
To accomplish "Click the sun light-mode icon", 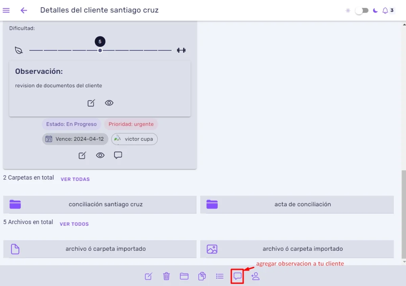I will pos(348,11).
